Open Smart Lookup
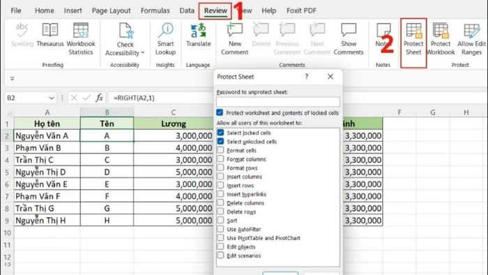Image resolution: width=488 pixels, height=275 pixels. (x=165, y=39)
